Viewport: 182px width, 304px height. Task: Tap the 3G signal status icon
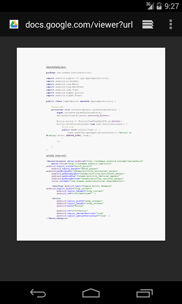150,6
